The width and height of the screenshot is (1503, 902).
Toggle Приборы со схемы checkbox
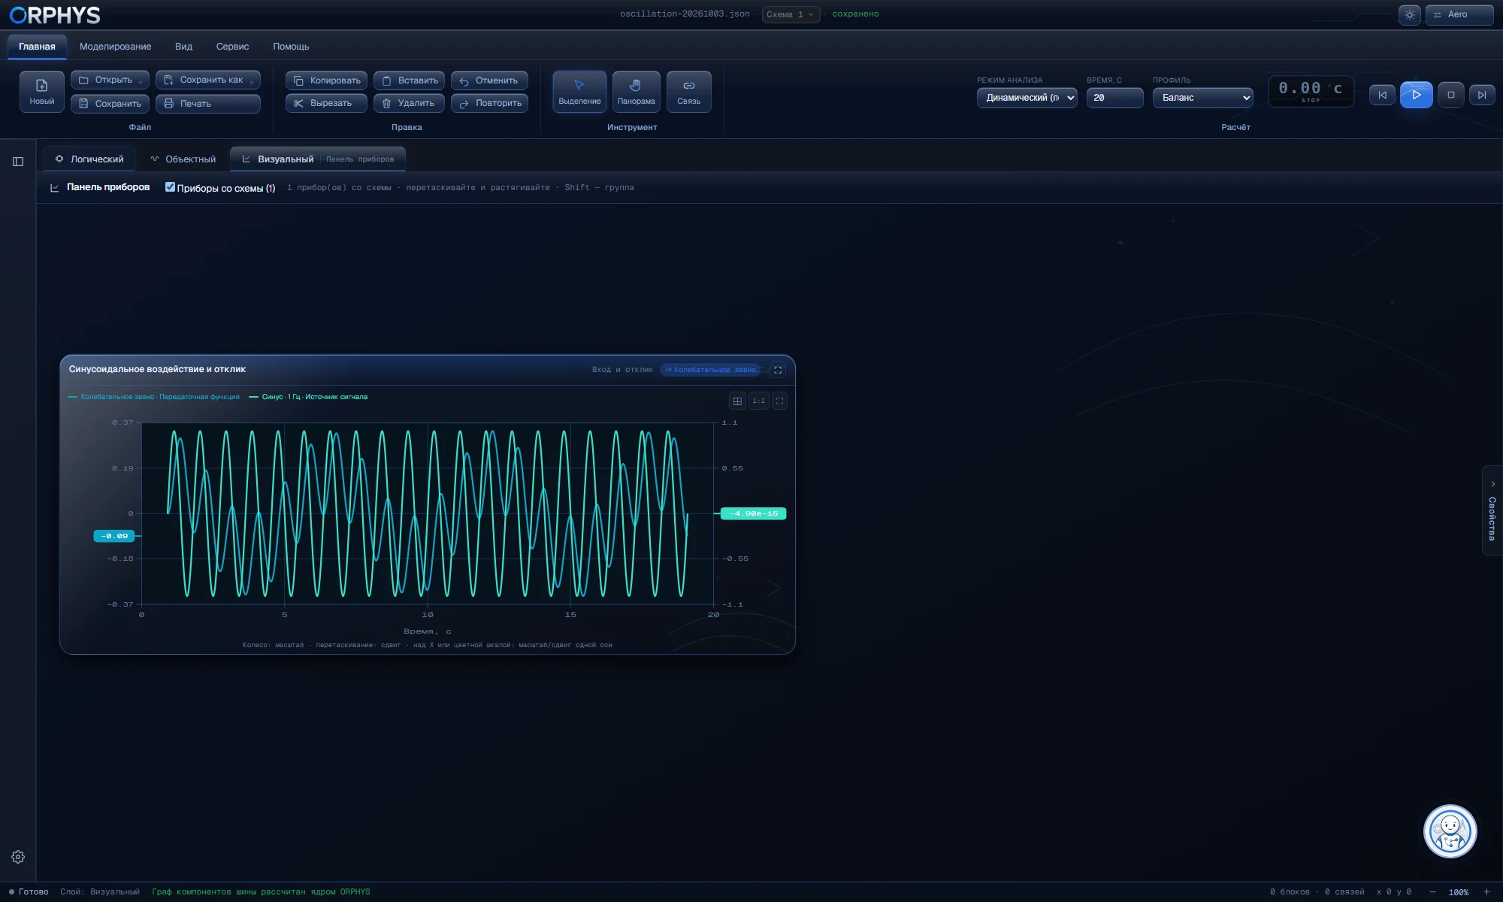(170, 187)
